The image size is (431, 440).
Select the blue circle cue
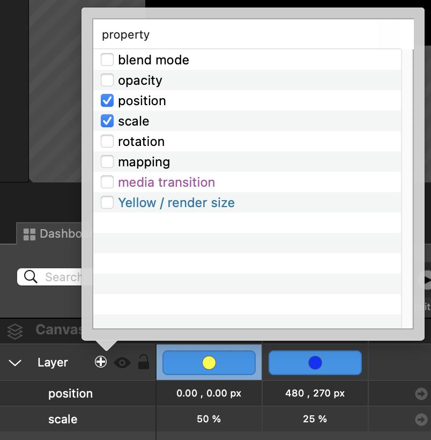pos(315,363)
